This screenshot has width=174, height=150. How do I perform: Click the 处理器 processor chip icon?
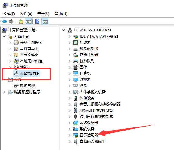pyautogui.click(x=76, y=43)
